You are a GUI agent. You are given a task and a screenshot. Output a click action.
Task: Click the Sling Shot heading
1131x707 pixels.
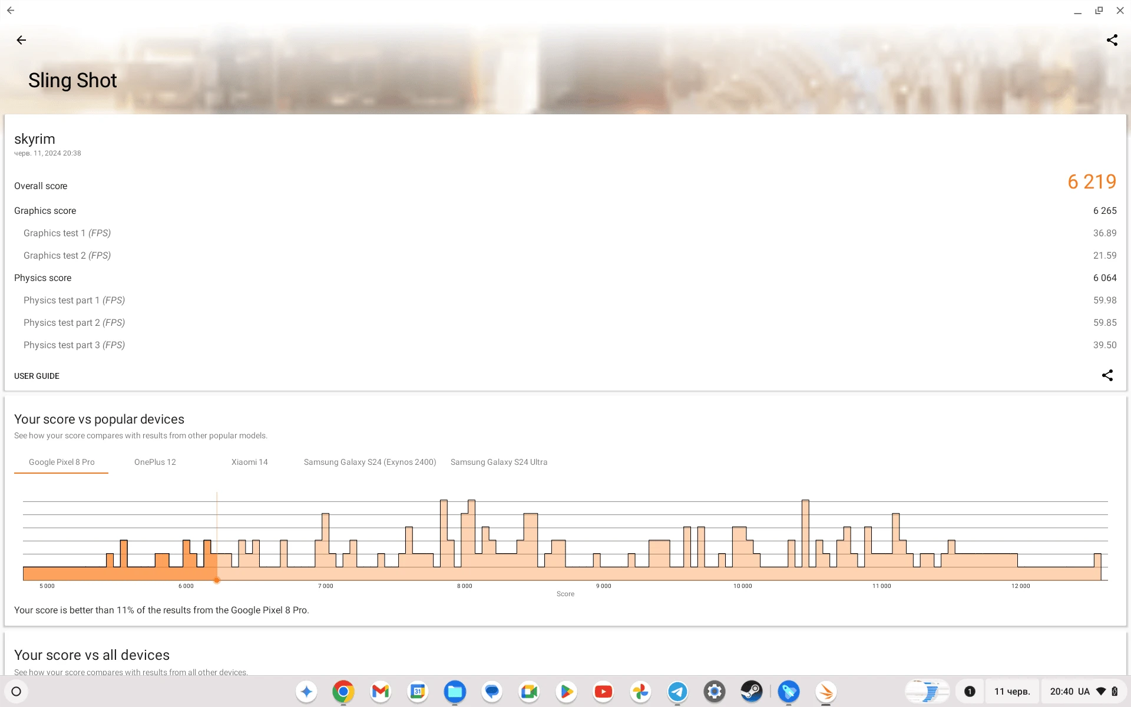(72, 80)
